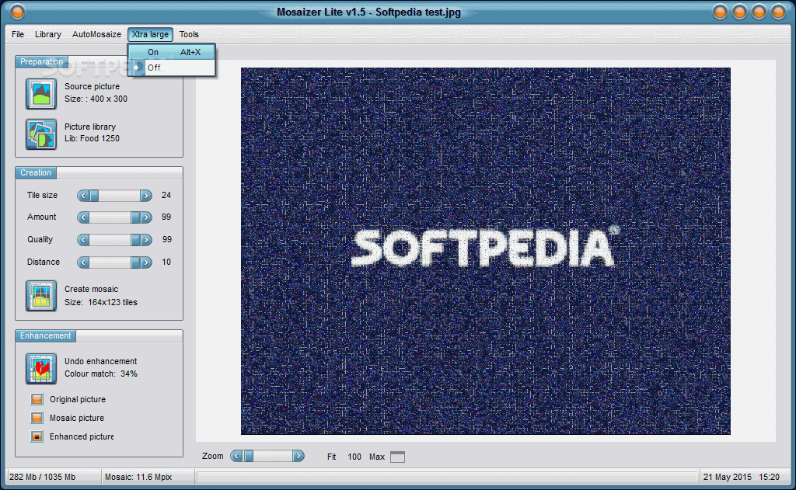Click the 'Size: 164x123 tiles' text
The height and width of the screenshot is (490, 796).
101,302
